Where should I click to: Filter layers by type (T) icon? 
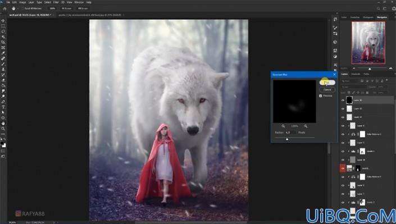pyautogui.click(x=372, y=81)
